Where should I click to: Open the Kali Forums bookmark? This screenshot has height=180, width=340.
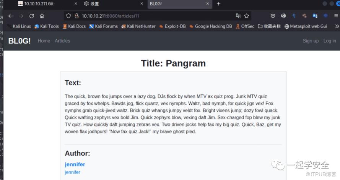click(x=103, y=26)
